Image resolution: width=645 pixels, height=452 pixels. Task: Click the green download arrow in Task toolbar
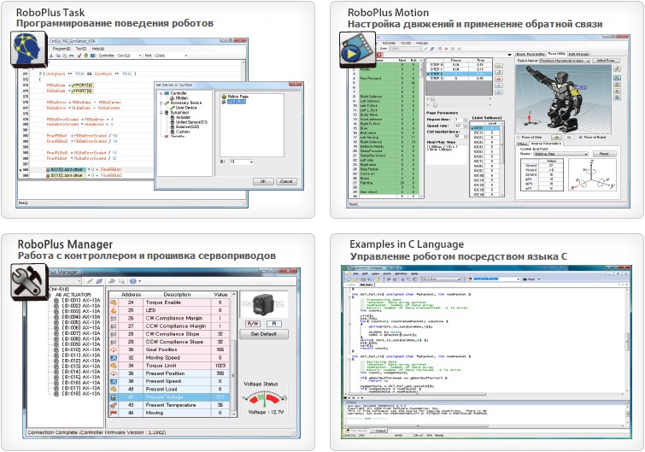click(x=86, y=56)
